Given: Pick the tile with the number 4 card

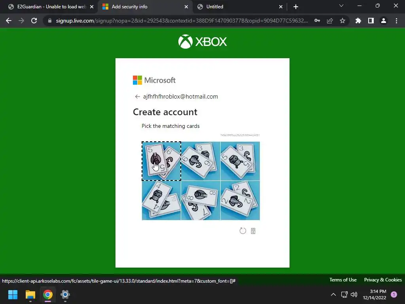Looking at the screenshot, I should (161, 201).
